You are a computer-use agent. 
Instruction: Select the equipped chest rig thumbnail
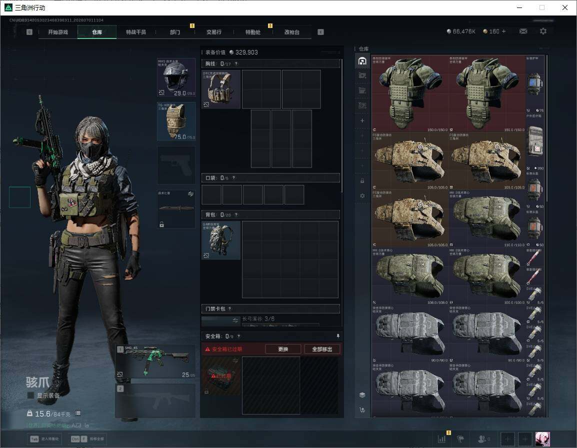[221, 89]
